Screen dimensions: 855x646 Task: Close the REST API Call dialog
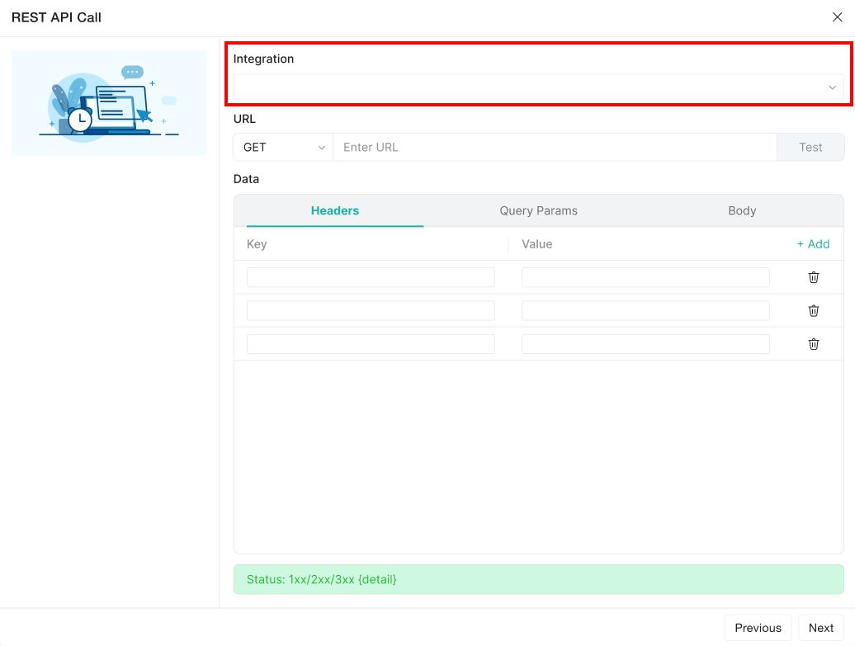(837, 17)
